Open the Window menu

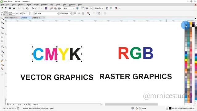[x=72, y=5]
